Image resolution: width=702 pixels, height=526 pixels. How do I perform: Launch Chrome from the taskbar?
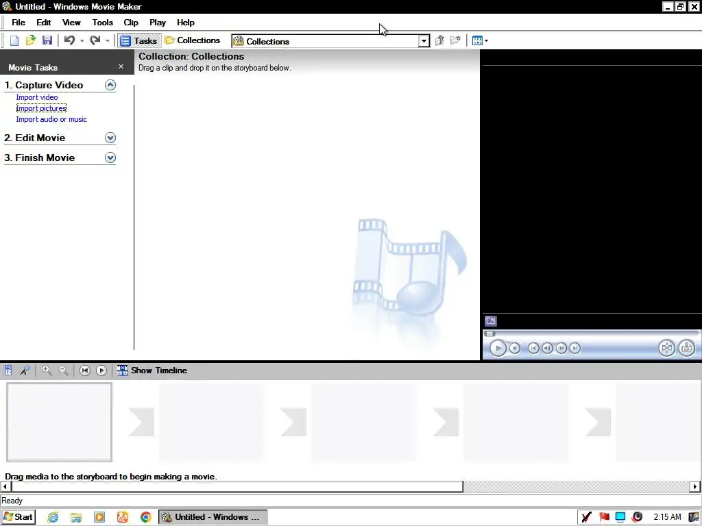[145, 517]
